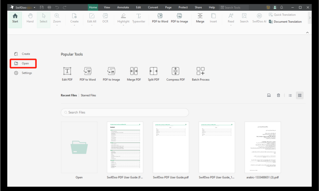Click Create in the left sidebar

point(22,54)
